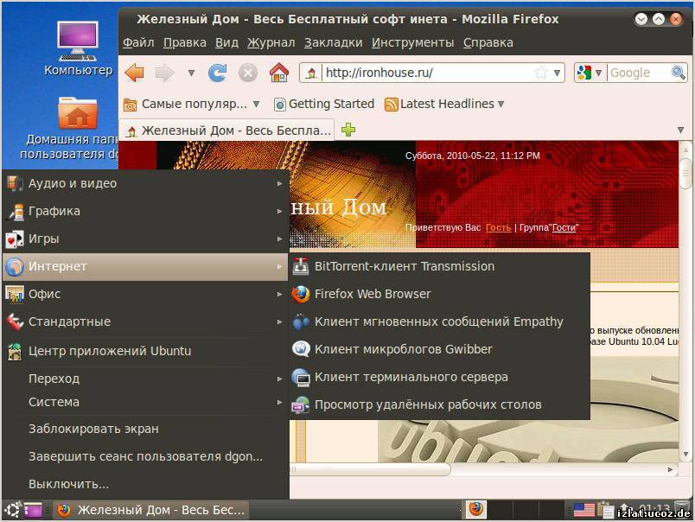Click the Firefox icon in the pager

point(476,509)
